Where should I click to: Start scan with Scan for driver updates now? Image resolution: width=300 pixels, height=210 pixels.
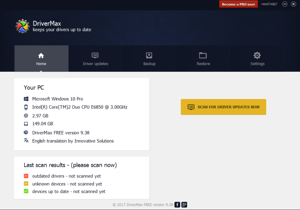pos(223,107)
